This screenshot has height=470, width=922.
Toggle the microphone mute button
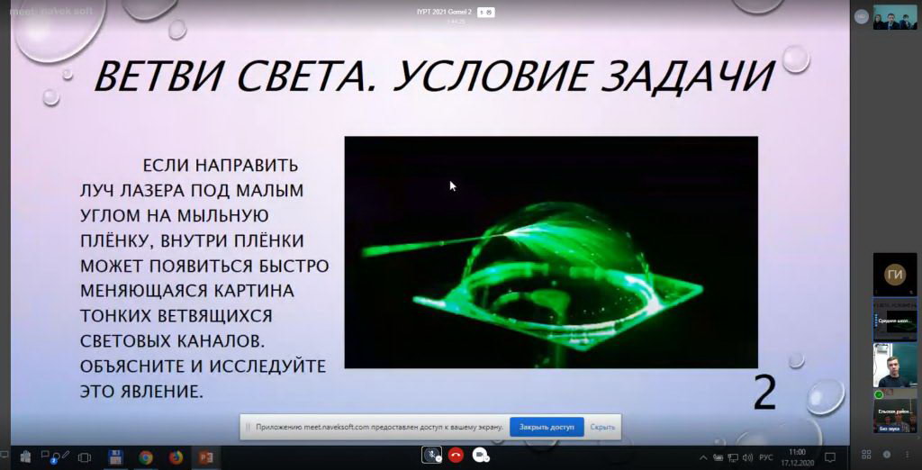coord(432,456)
